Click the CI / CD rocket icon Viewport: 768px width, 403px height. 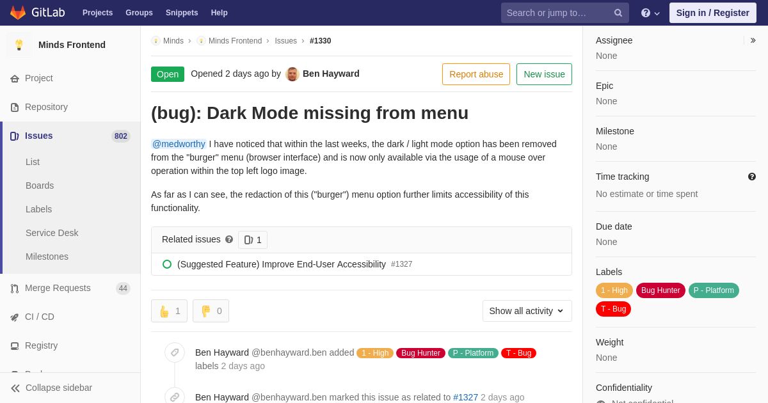tap(15, 317)
